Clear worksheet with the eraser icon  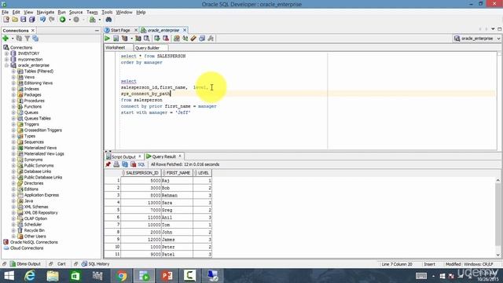[193, 39]
